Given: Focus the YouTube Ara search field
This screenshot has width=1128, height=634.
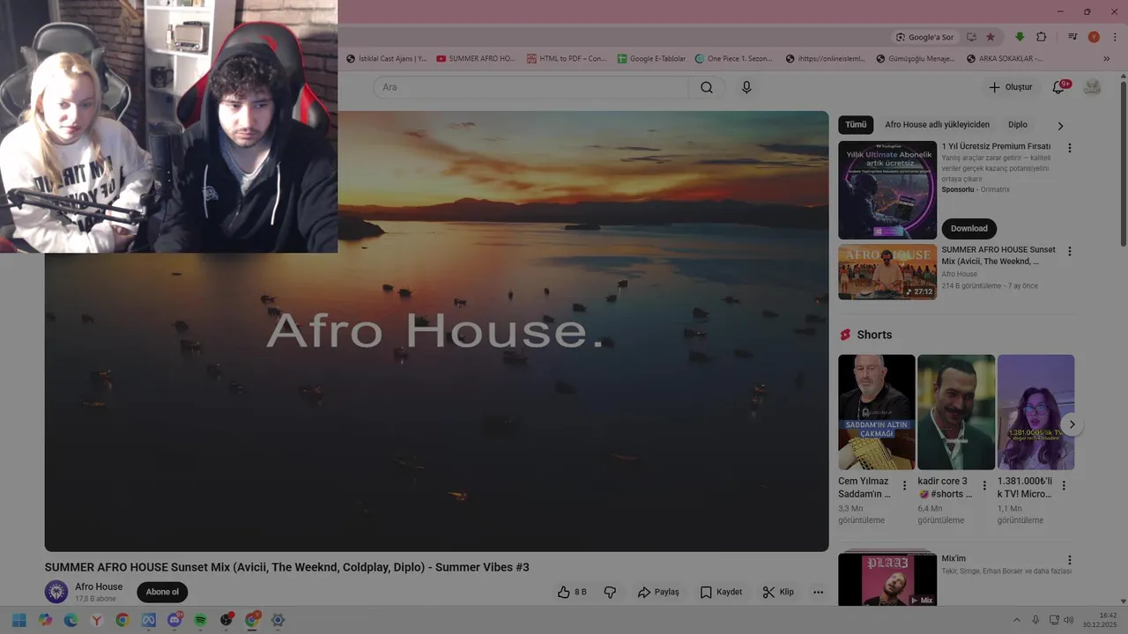Looking at the screenshot, I should (x=531, y=87).
